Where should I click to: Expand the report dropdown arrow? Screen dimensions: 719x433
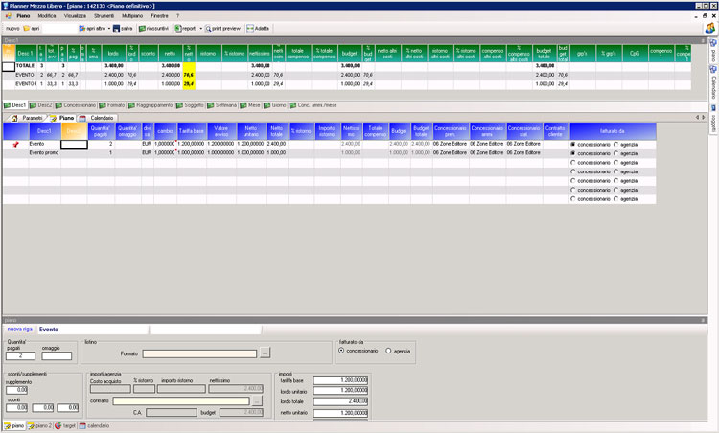[200, 28]
